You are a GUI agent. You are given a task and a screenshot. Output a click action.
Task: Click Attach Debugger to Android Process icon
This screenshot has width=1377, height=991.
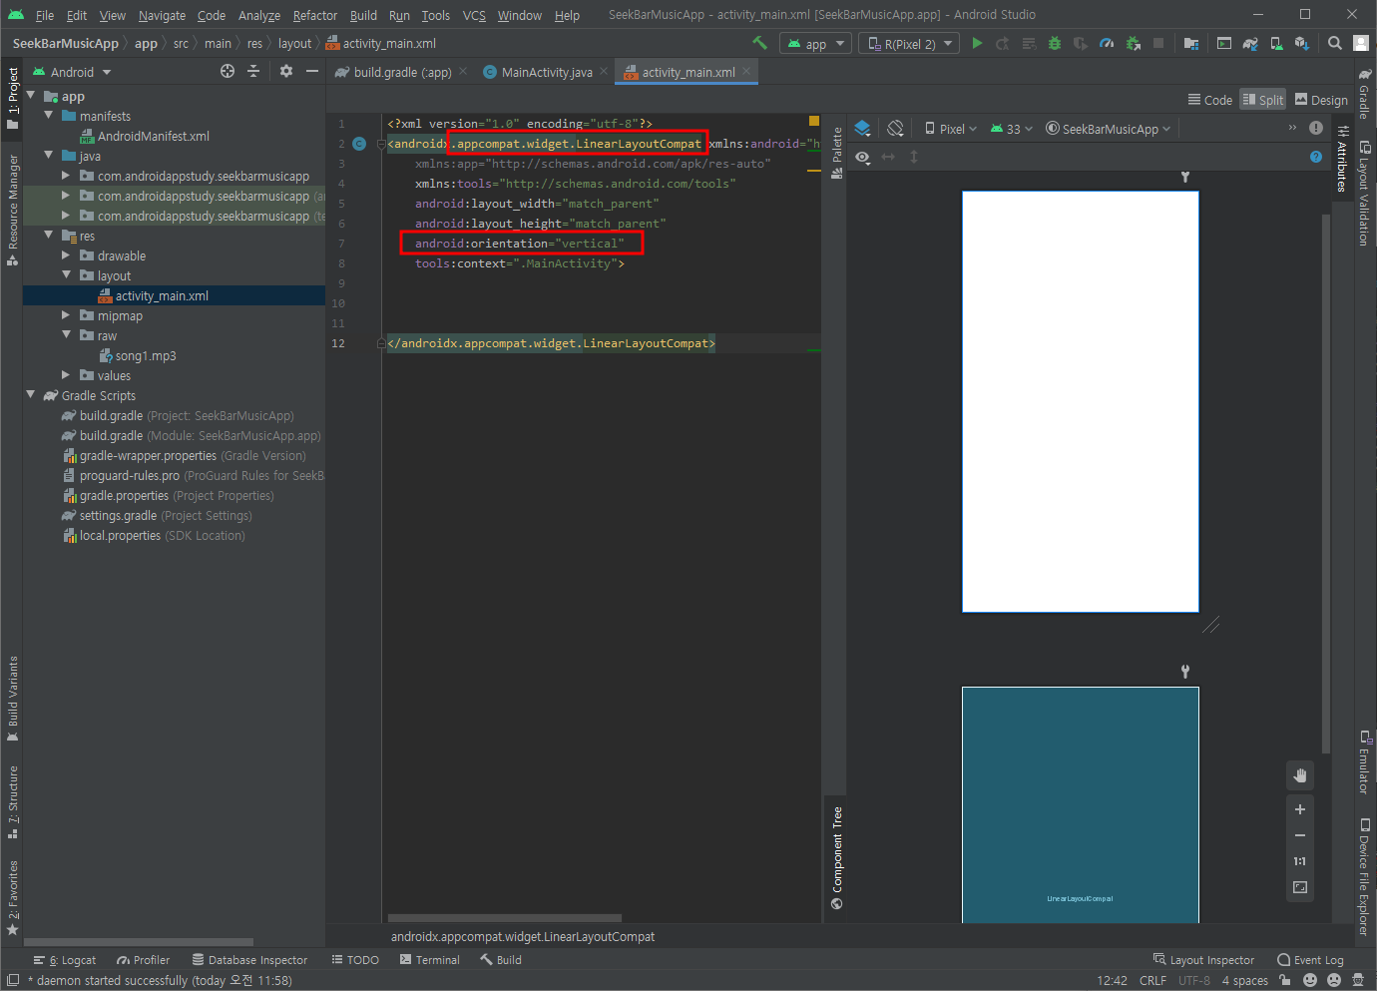coord(1133,43)
